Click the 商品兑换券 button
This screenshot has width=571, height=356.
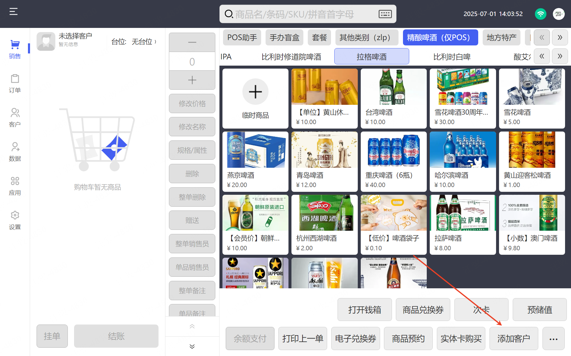(423, 310)
